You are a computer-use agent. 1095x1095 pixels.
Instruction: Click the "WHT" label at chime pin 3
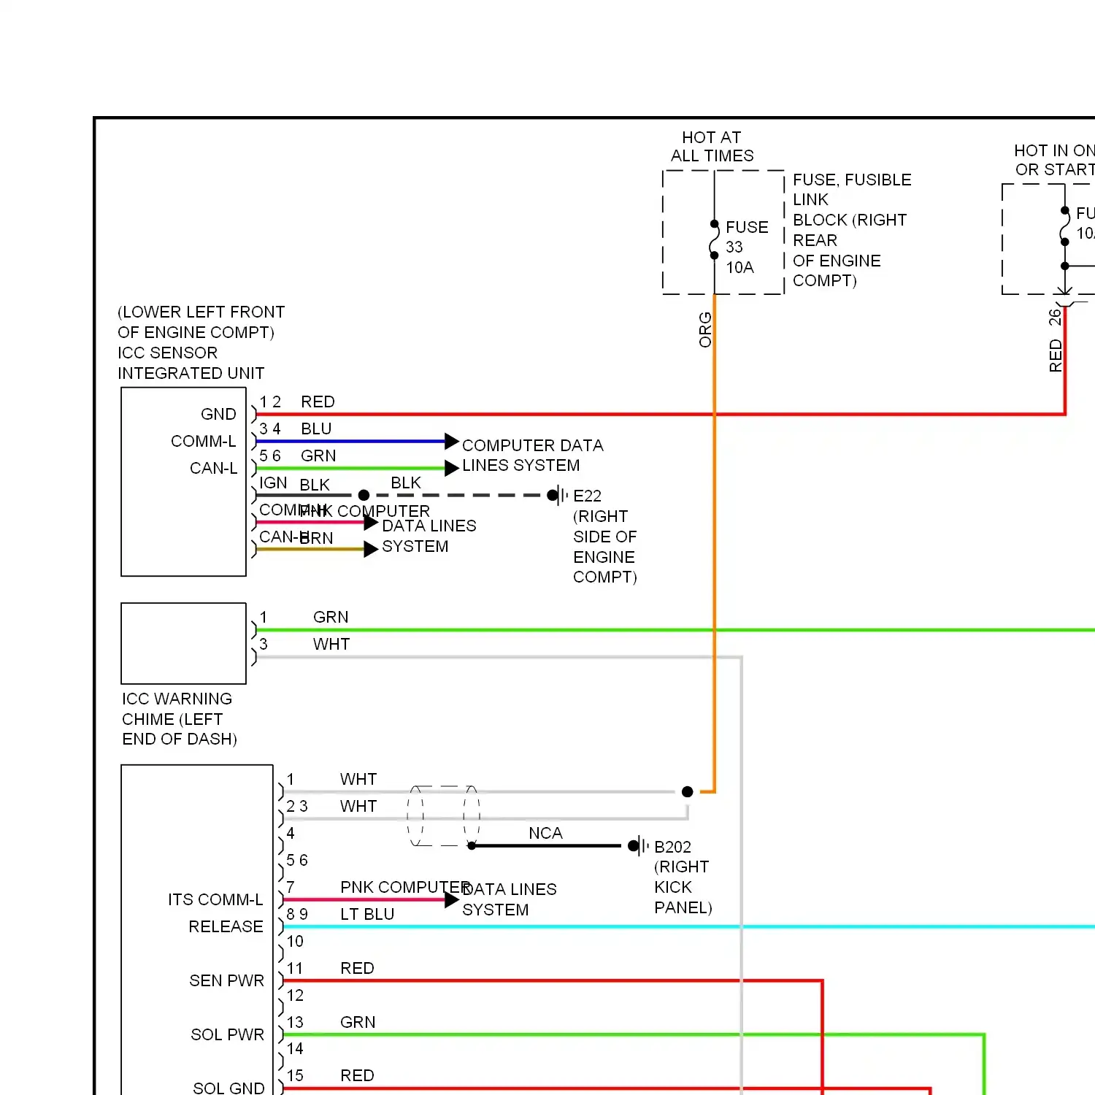[331, 644]
